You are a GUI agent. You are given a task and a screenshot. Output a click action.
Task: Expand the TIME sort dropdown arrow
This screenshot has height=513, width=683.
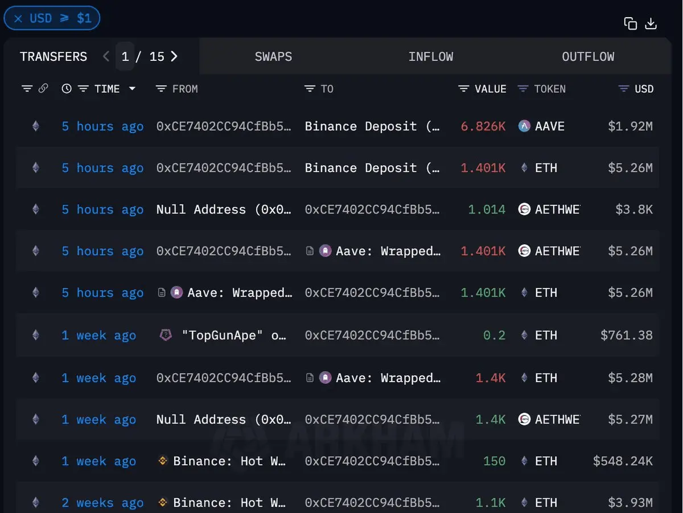tap(132, 89)
